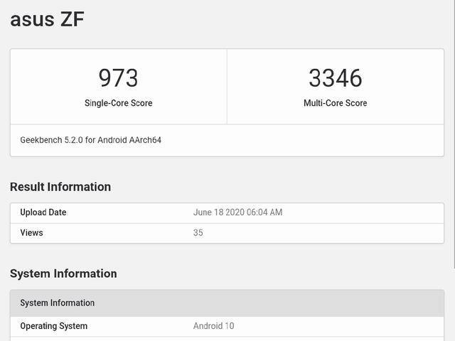Click the System Information table header row
The width and height of the screenshot is (455, 341).
pos(227,303)
